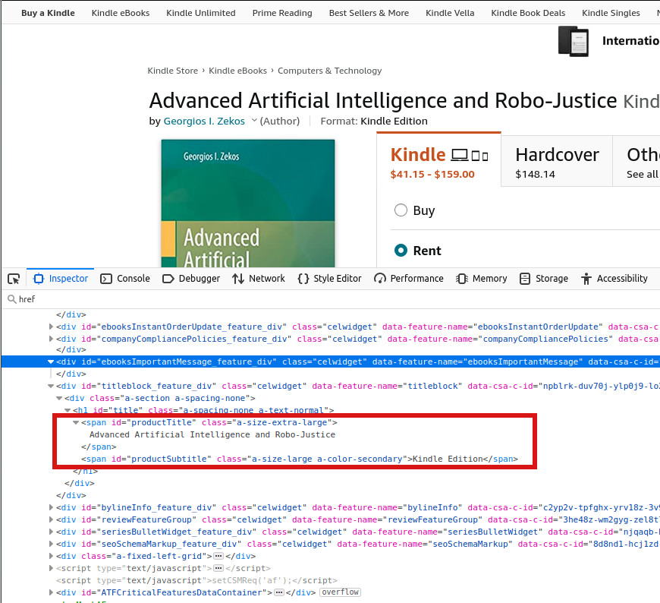Image resolution: width=660 pixels, height=603 pixels.
Task: Open the Inspector tab
Action: [x=61, y=279]
